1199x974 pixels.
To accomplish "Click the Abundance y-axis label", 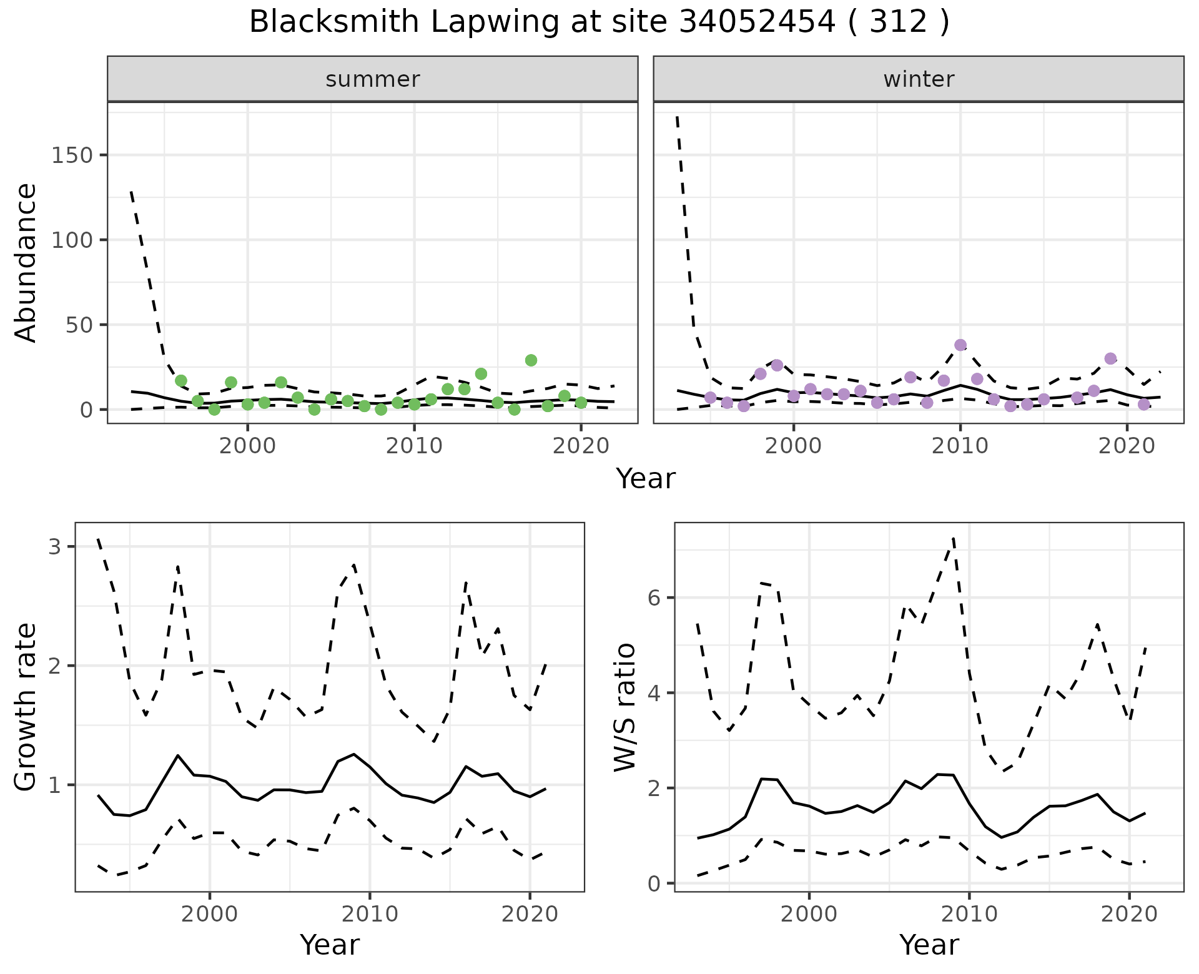I will pyautogui.click(x=26, y=262).
